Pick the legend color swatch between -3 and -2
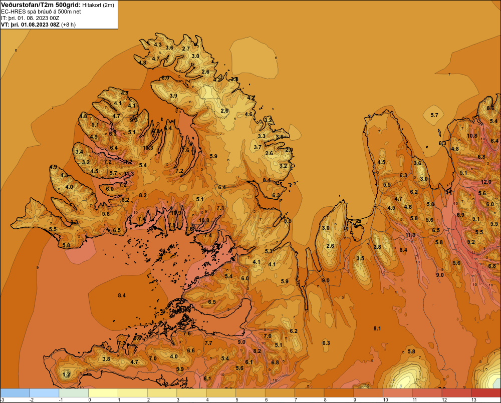The width and height of the screenshot is (501, 403). click(15, 393)
